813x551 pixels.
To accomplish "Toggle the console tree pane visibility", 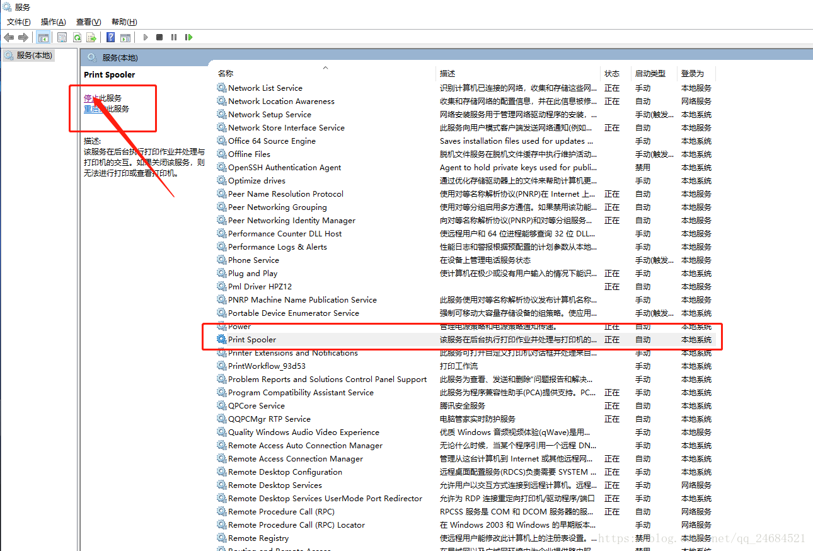I will pyautogui.click(x=43, y=37).
